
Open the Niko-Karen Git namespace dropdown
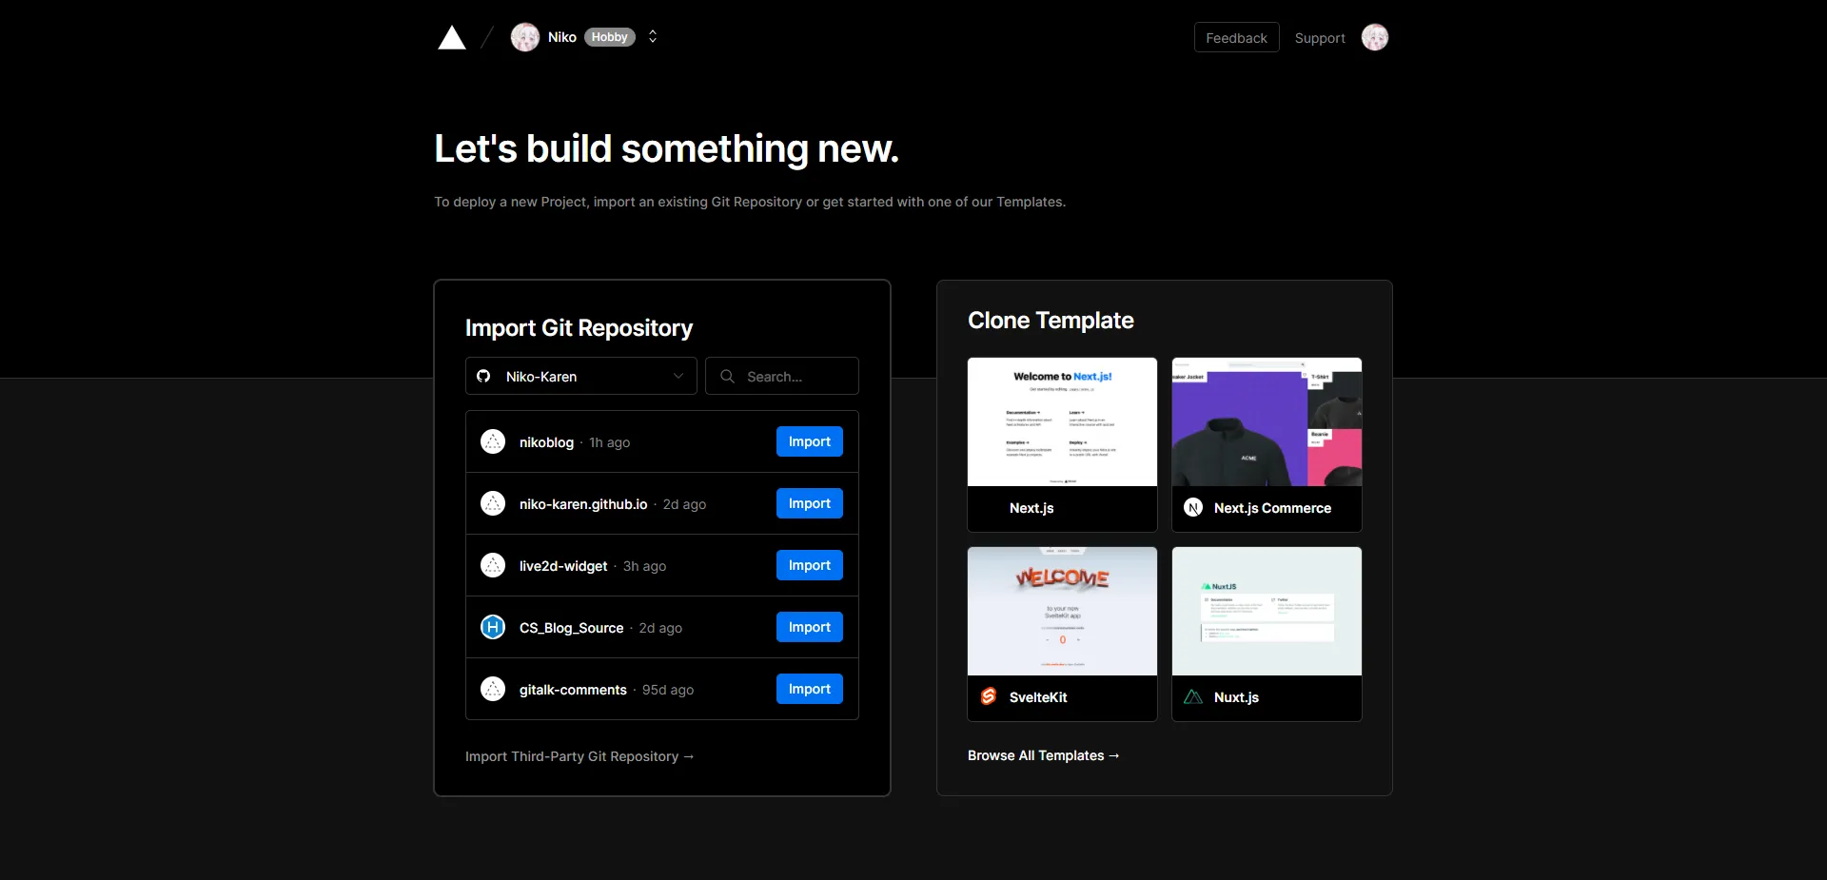point(580,376)
